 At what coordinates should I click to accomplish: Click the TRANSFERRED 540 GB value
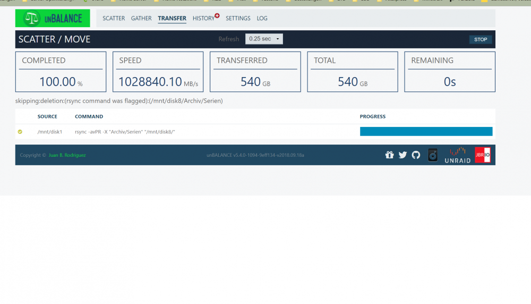pyautogui.click(x=255, y=82)
